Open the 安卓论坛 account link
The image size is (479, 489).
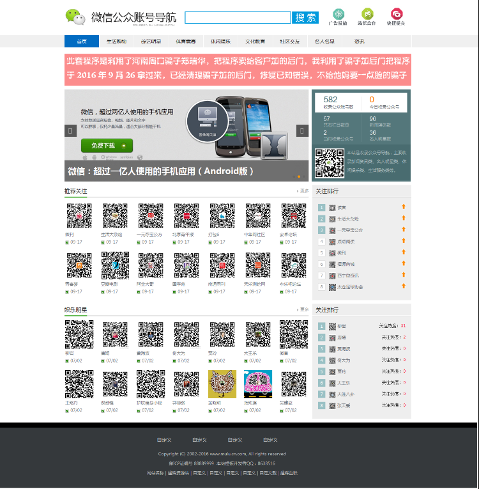point(288,235)
